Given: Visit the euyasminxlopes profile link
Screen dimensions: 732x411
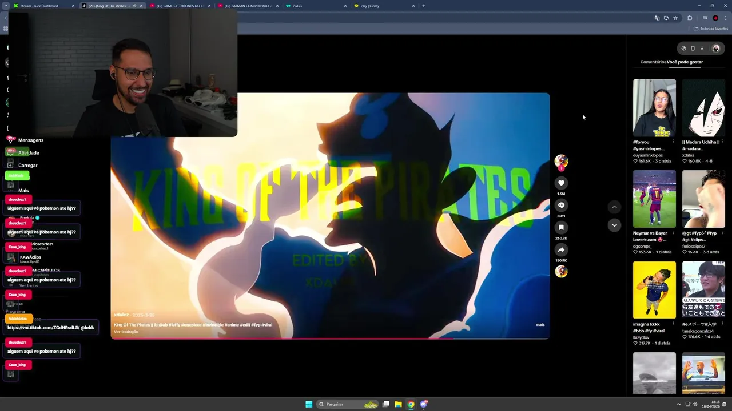Looking at the screenshot, I should pyautogui.click(x=648, y=155).
